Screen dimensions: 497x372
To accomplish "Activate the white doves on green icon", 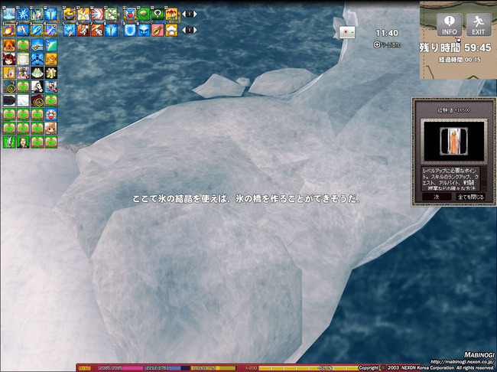I will point(112,15).
